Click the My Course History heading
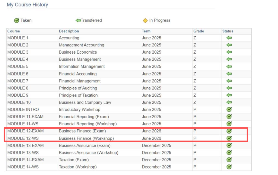 pos(28,5)
